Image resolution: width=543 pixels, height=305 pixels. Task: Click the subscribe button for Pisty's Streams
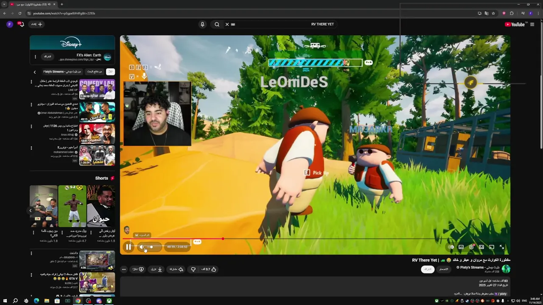428,269
